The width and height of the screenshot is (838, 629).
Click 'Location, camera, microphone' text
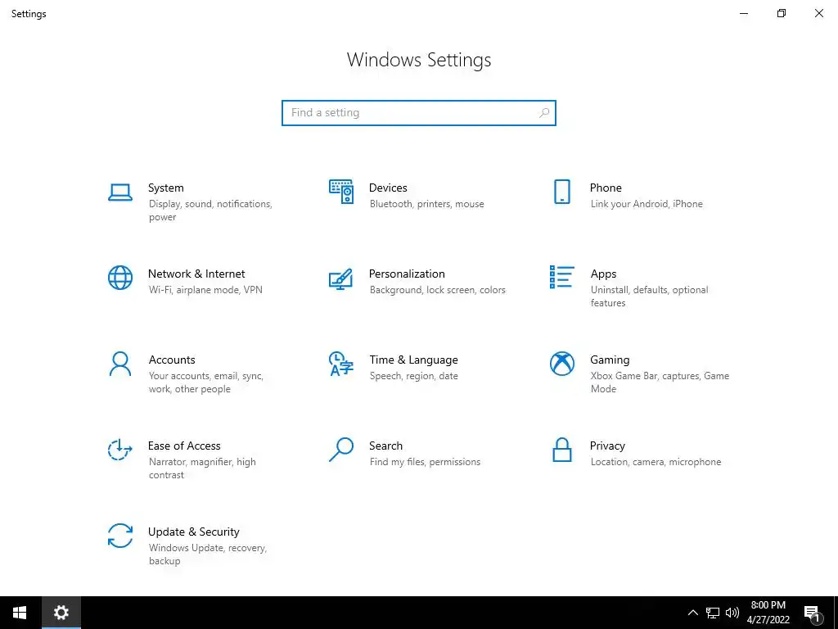click(656, 463)
